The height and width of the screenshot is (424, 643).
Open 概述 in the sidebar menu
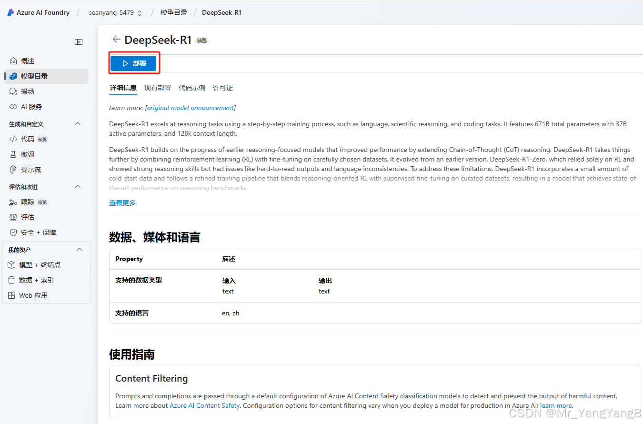click(46, 61)
